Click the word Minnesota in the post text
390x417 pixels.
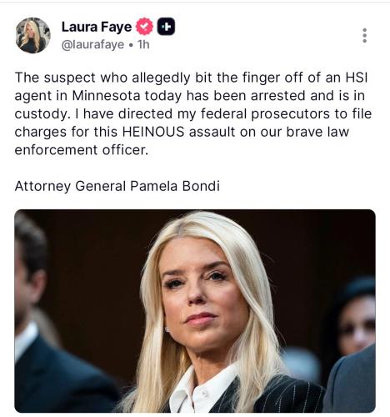[x=106, y=96]
